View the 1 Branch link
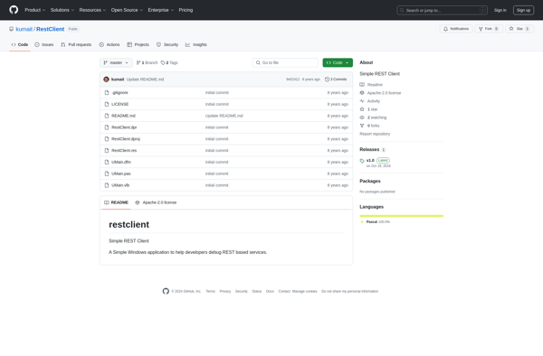The width and height of the screenshot is (543, 356). [x=147, y=62]
